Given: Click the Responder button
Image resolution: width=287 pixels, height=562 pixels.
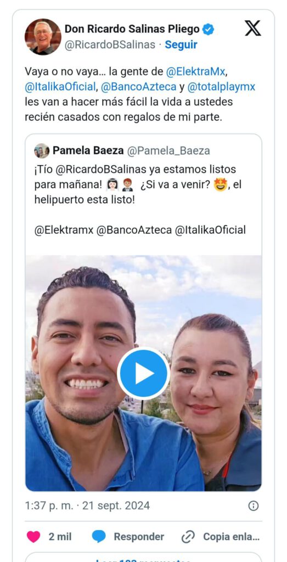Looking at the screenshot, I should click(x=139, y=537).
